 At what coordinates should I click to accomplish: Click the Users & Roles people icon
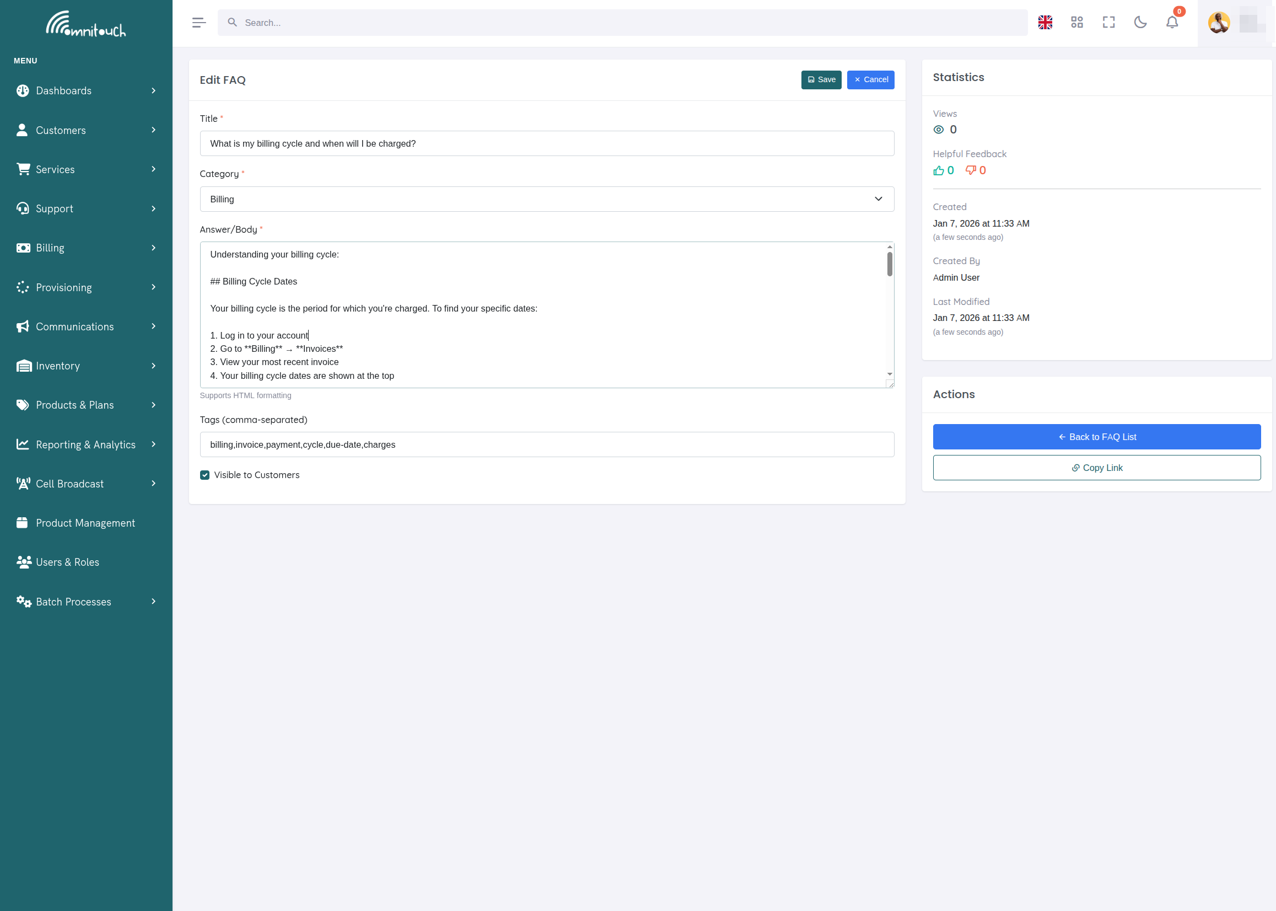[24, 562]
